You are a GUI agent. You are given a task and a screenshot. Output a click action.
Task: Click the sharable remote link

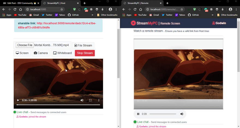click(57, 25)
